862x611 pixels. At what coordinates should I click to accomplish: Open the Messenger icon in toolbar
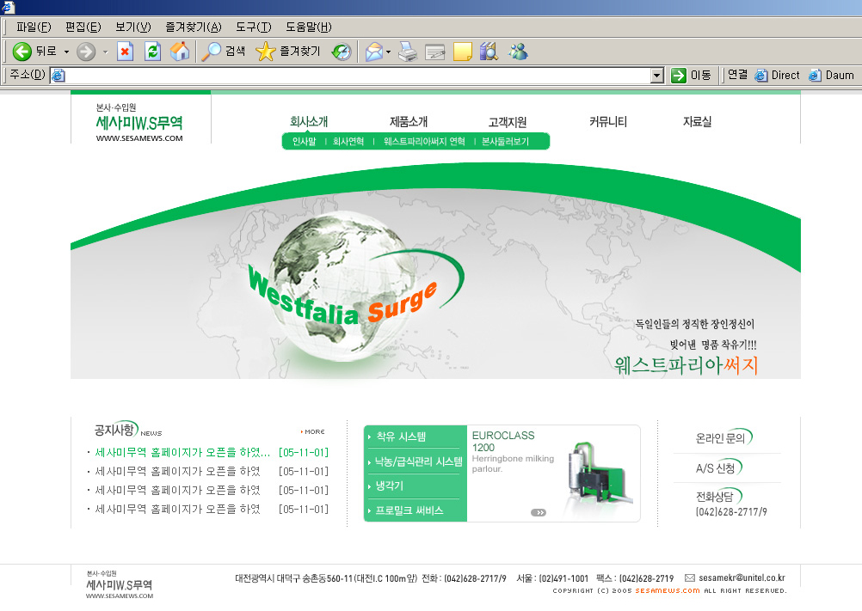pos(518,52)
